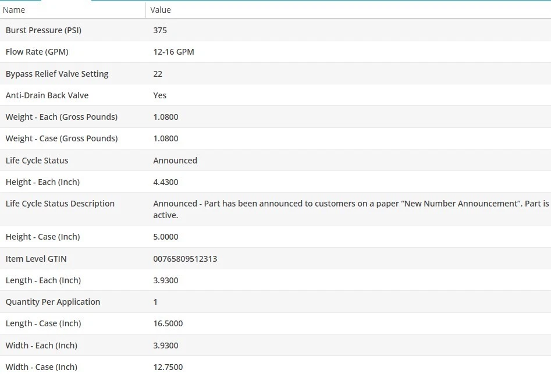Select the Width - Each (Inch) row

click(x=276, y=345)
